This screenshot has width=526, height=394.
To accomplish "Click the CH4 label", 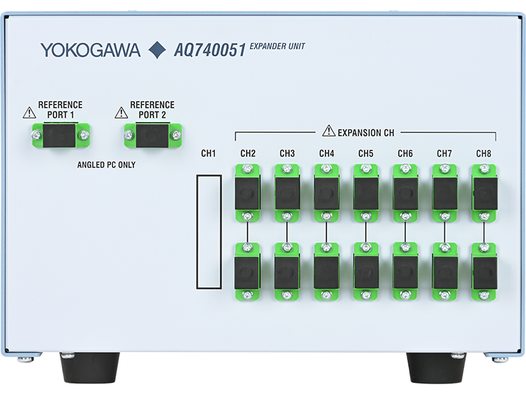I will click(326, 154).
